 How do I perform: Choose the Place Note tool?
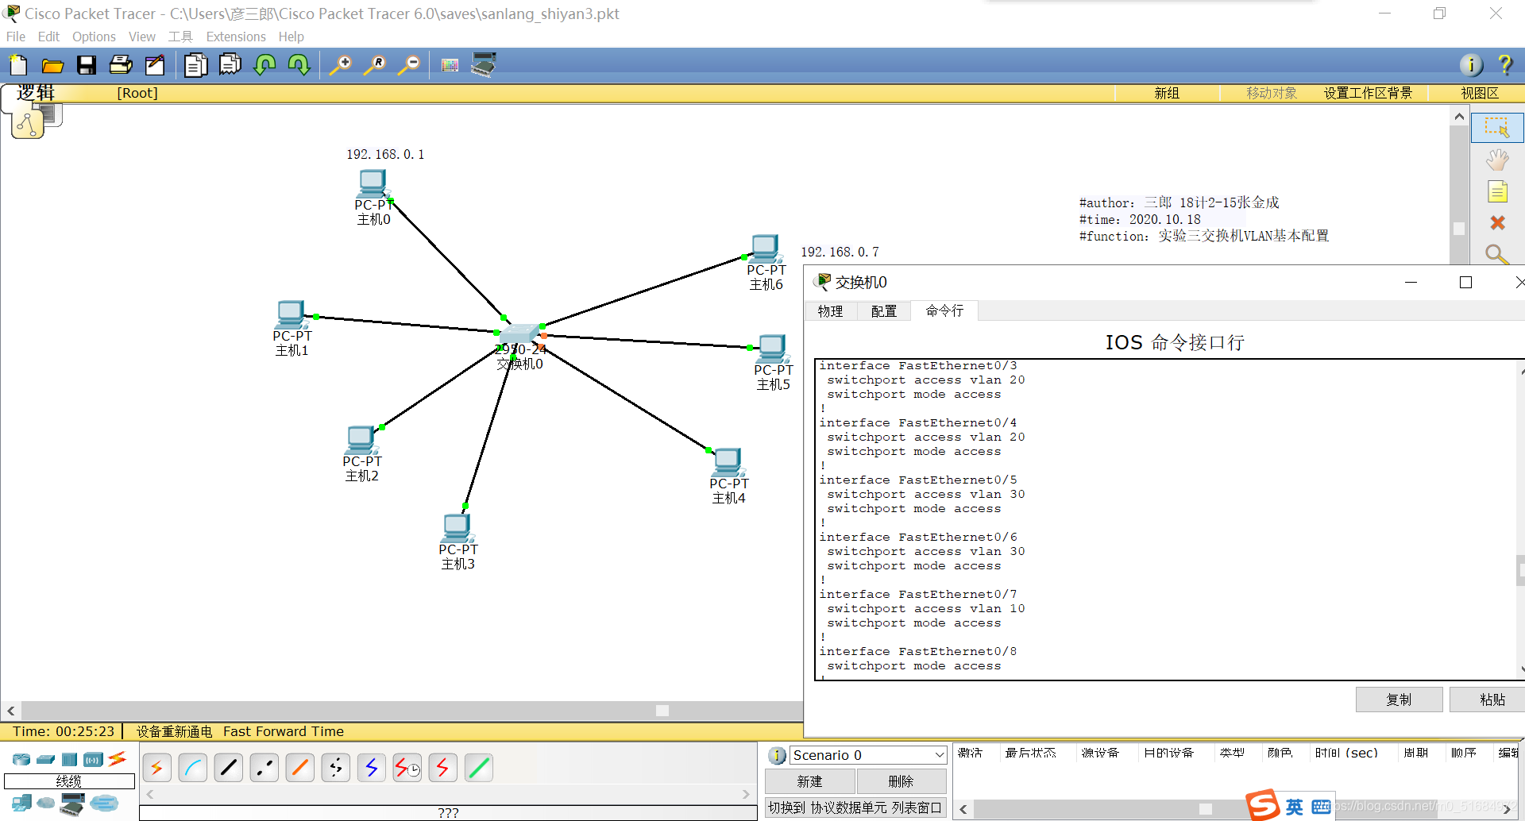tap(1497, 191)
